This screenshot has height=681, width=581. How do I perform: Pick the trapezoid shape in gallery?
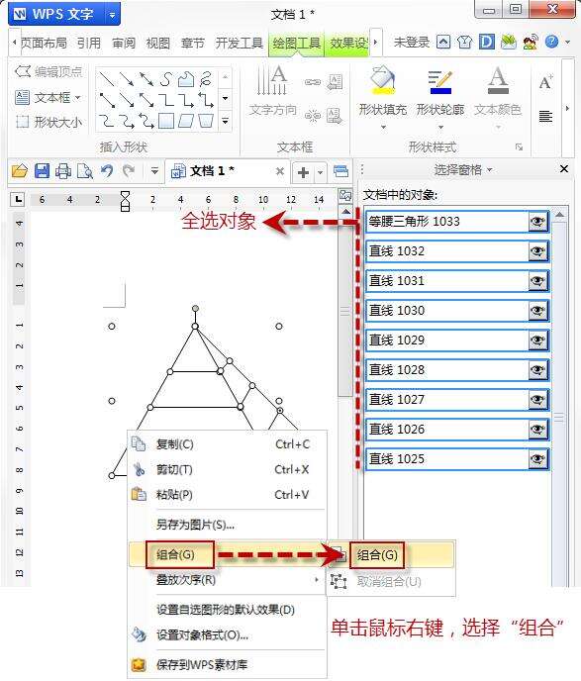coord(206,121)
